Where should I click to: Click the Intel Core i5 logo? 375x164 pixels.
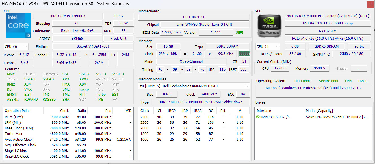tap(18, 26)
